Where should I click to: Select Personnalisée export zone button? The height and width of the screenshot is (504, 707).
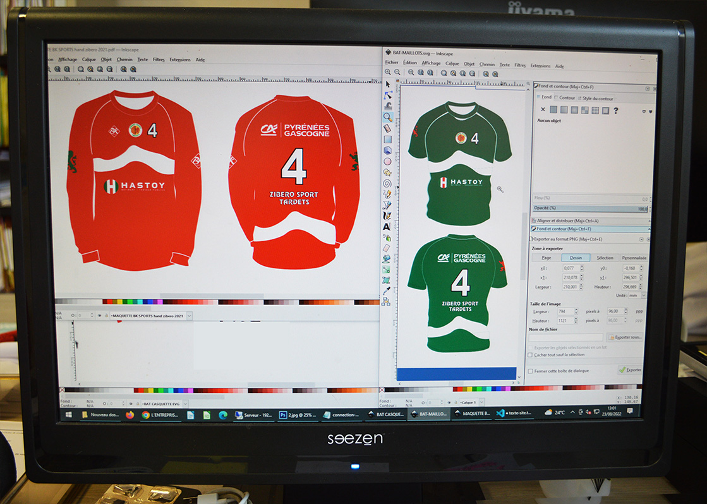634,258
